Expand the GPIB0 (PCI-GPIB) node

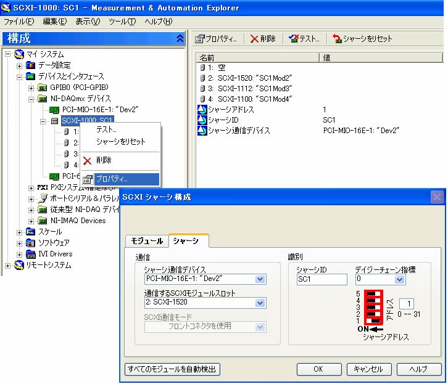31,88
